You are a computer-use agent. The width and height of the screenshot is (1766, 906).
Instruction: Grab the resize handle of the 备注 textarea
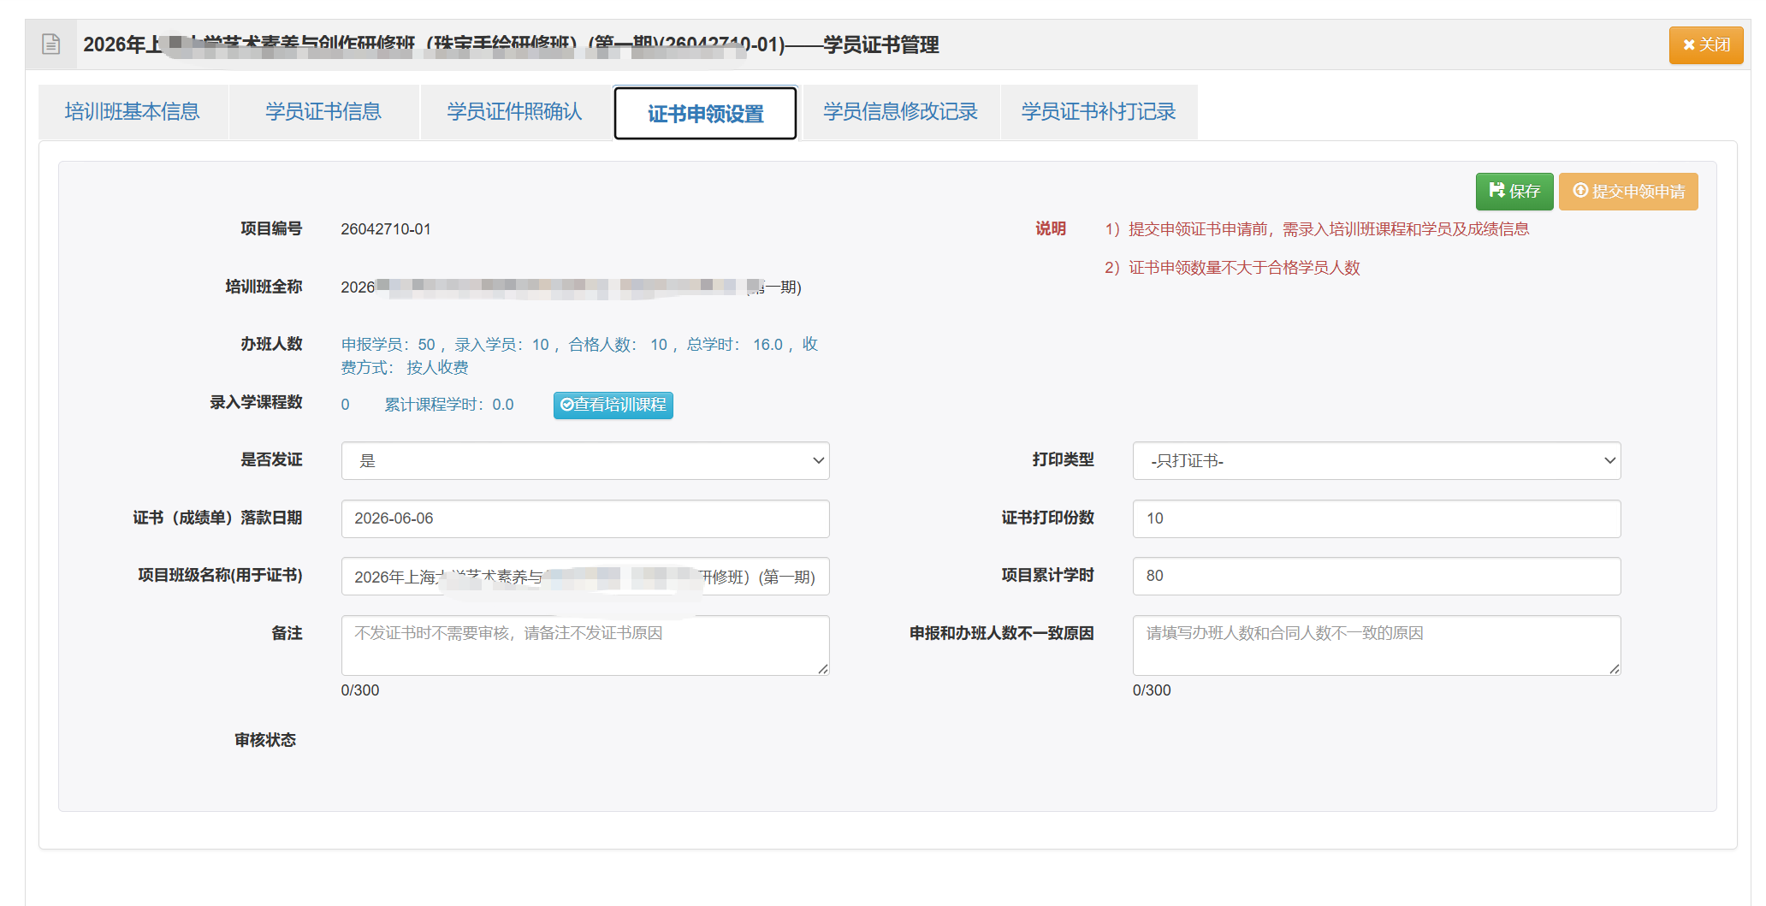tap(823, 669)
